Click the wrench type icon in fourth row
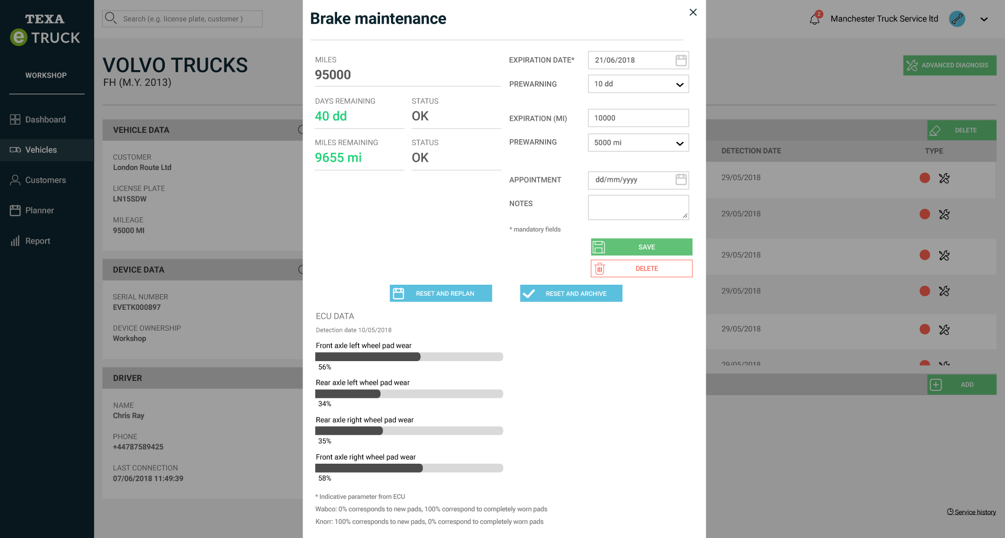The width and height of the screenshot is (1005, 538). (944, 291)
